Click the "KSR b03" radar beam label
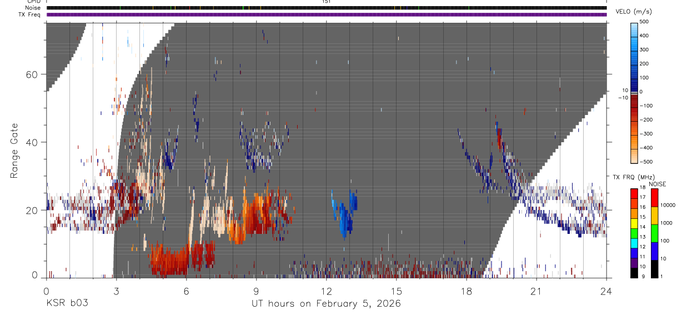Image resolution: width=682 pixels, height=315 pixels. (67, 303)
